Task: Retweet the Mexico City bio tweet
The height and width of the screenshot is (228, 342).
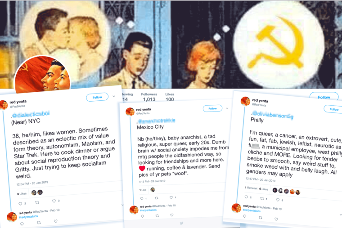Action: pos(157,198)
